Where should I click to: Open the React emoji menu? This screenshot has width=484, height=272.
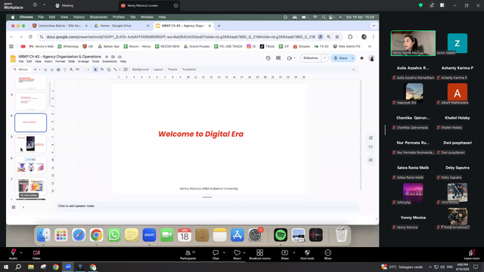(237, 255)
